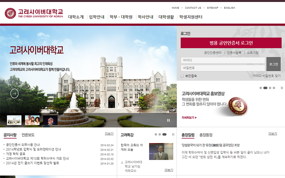Open the 입학안내 menu
Viewport: 285px width, 178px height.
[96, 17]
